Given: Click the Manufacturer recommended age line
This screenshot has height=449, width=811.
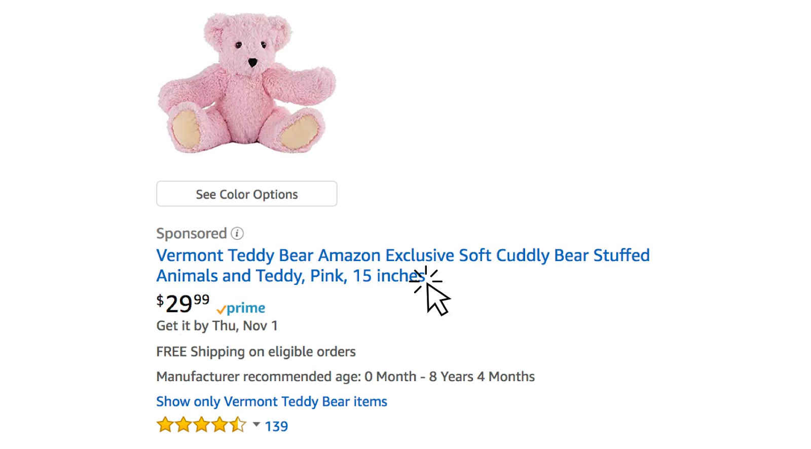Looking at the screenshot, I should (345, 377).
